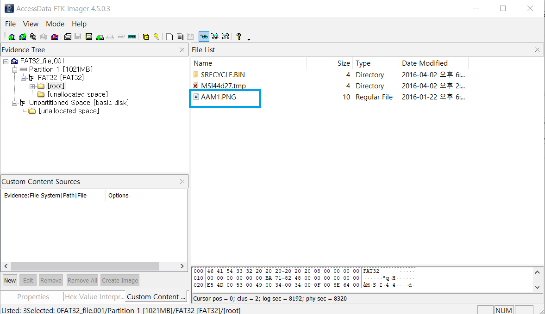Click the Edit button

(28, 280)
